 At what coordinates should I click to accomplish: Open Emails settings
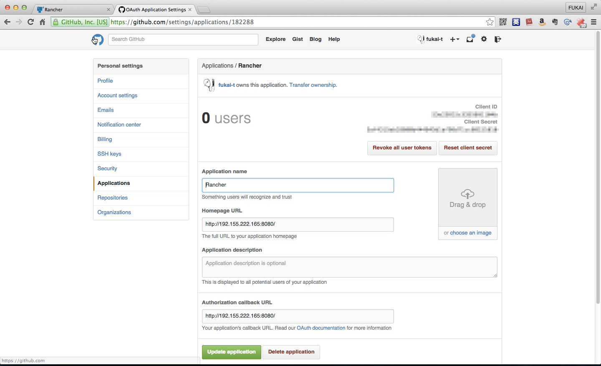point(141,110)
